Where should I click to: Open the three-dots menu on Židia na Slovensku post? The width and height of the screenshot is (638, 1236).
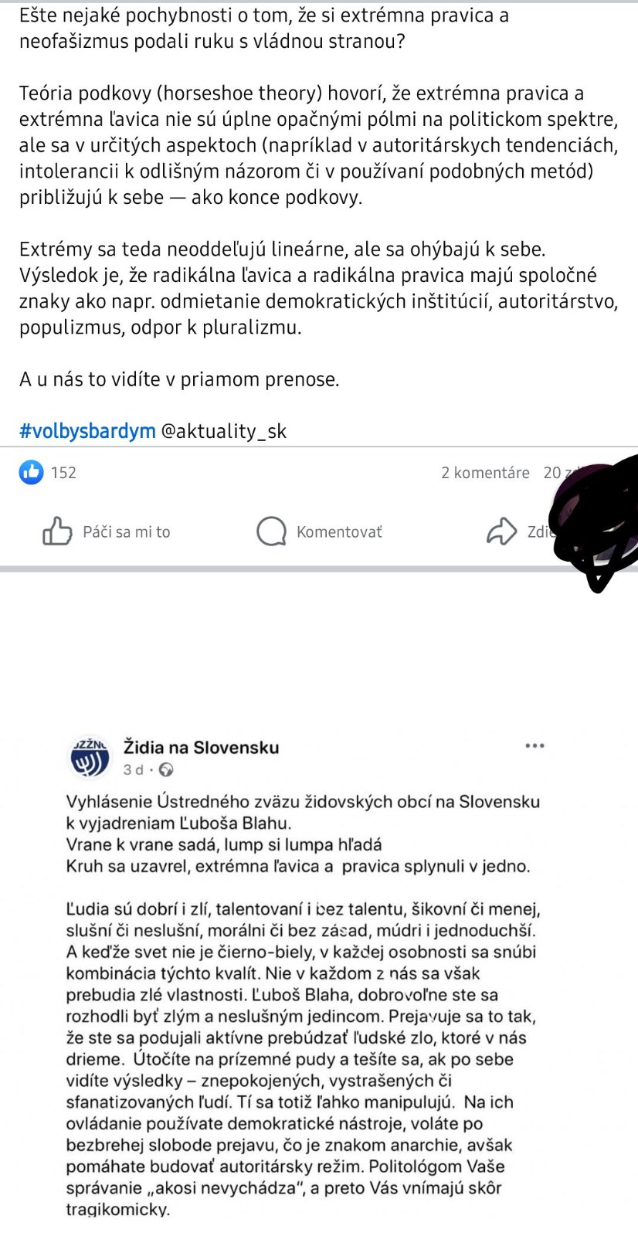click(534, 745)
